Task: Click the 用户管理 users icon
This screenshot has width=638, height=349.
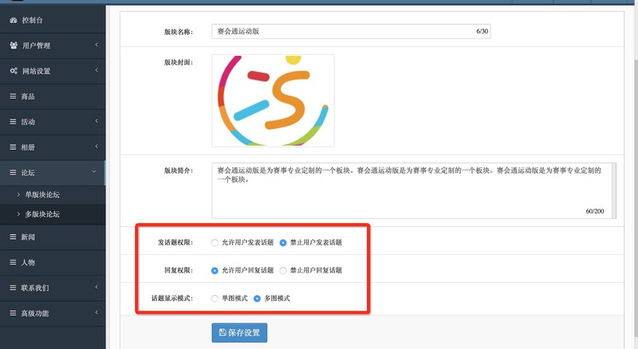Action: point(14,45)
